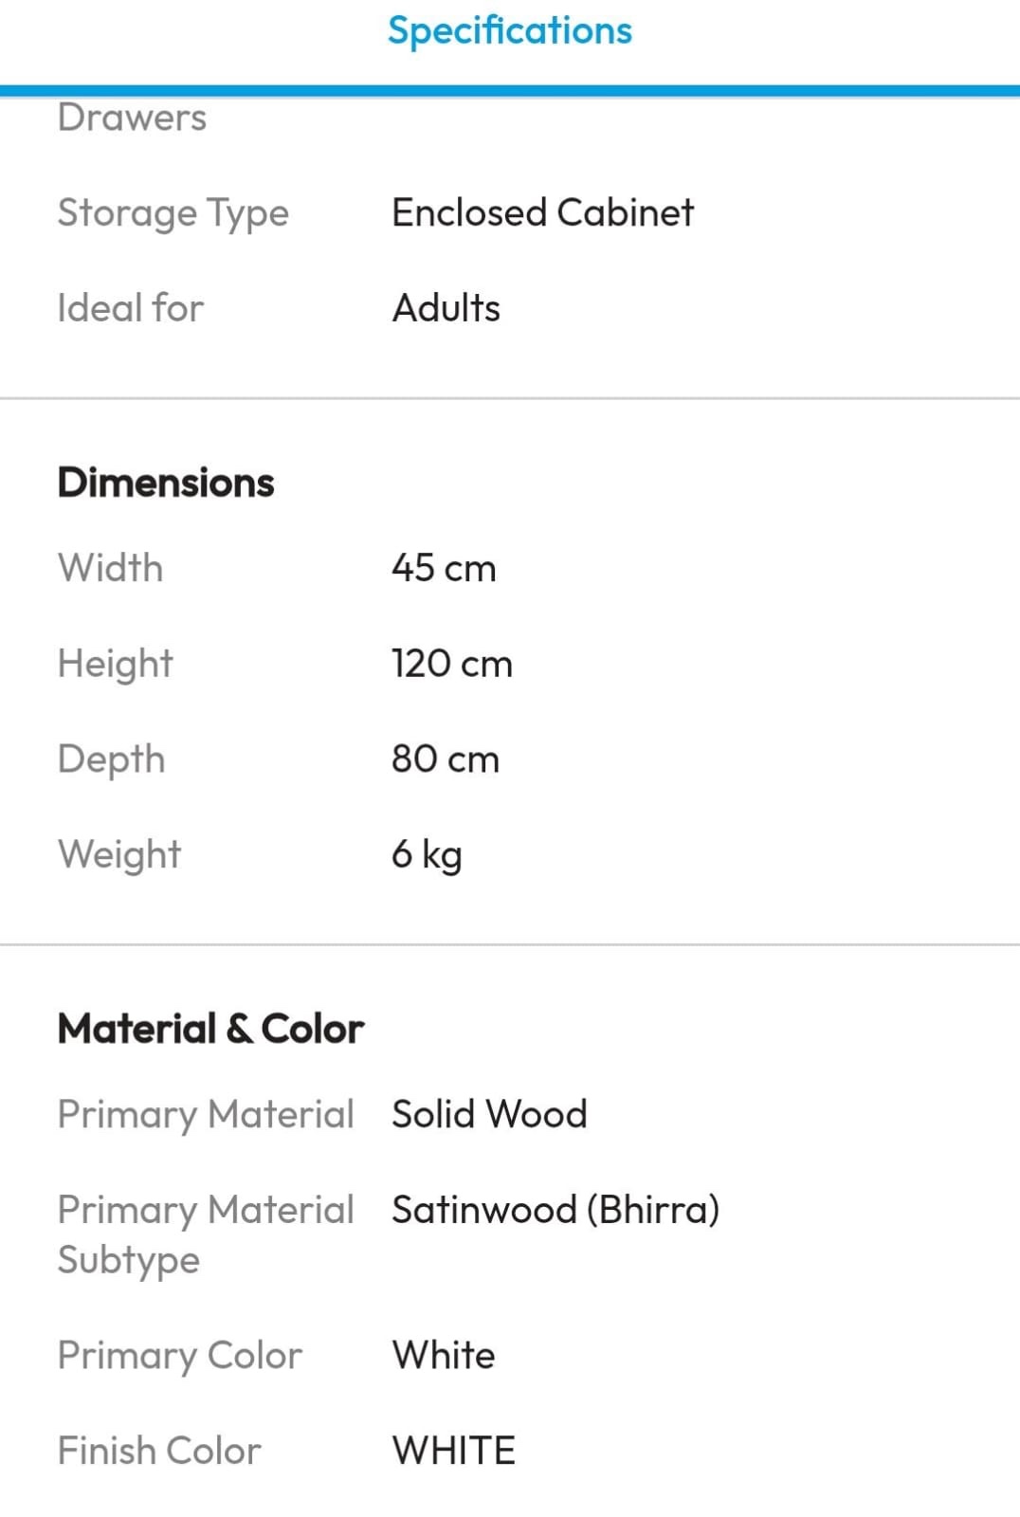Click the Solid Wood value
Viewport: 1020px width, 1517px height.
[489, 1114]
